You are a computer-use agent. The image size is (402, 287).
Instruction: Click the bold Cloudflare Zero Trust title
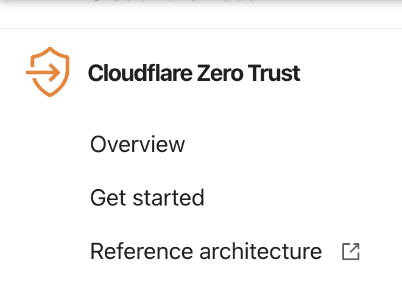point(194,73)
